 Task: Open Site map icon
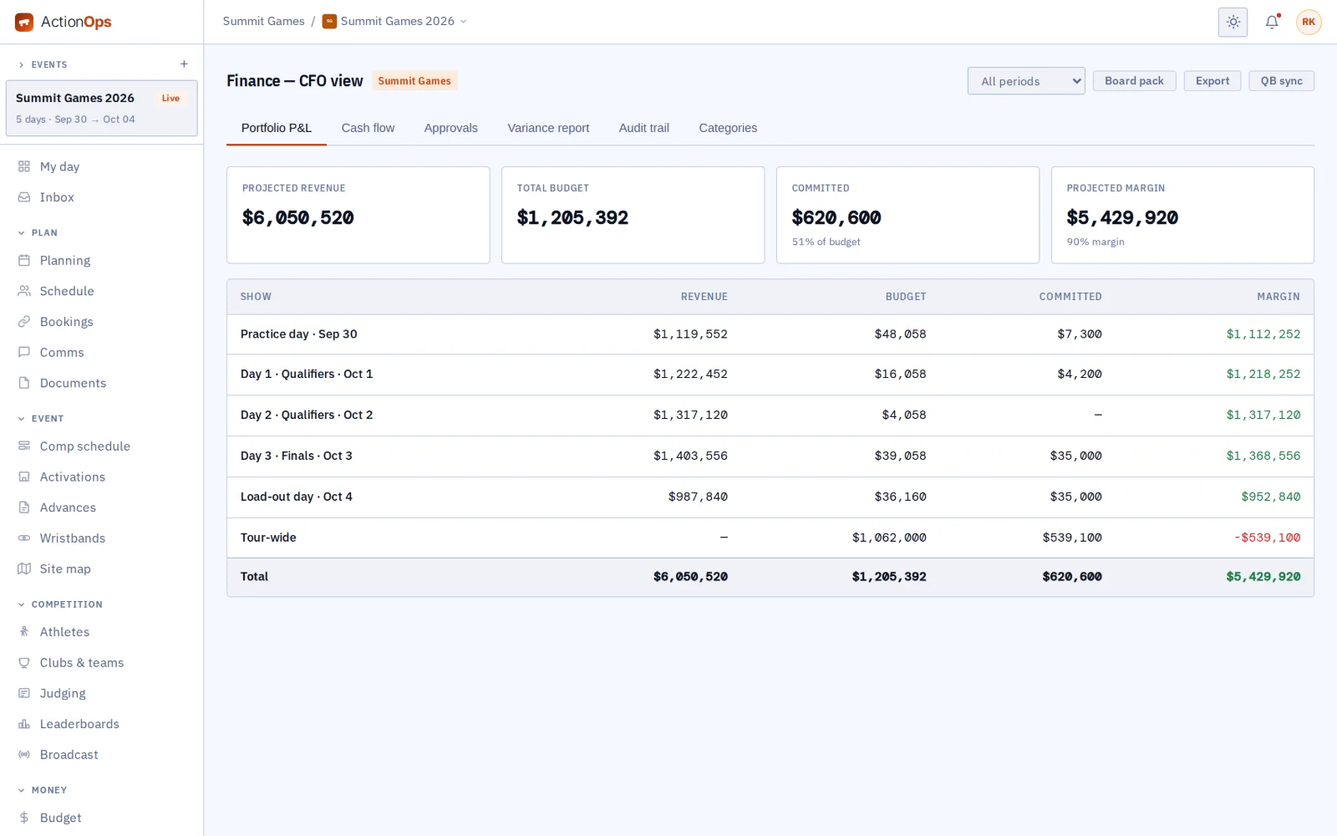(24, 568)
